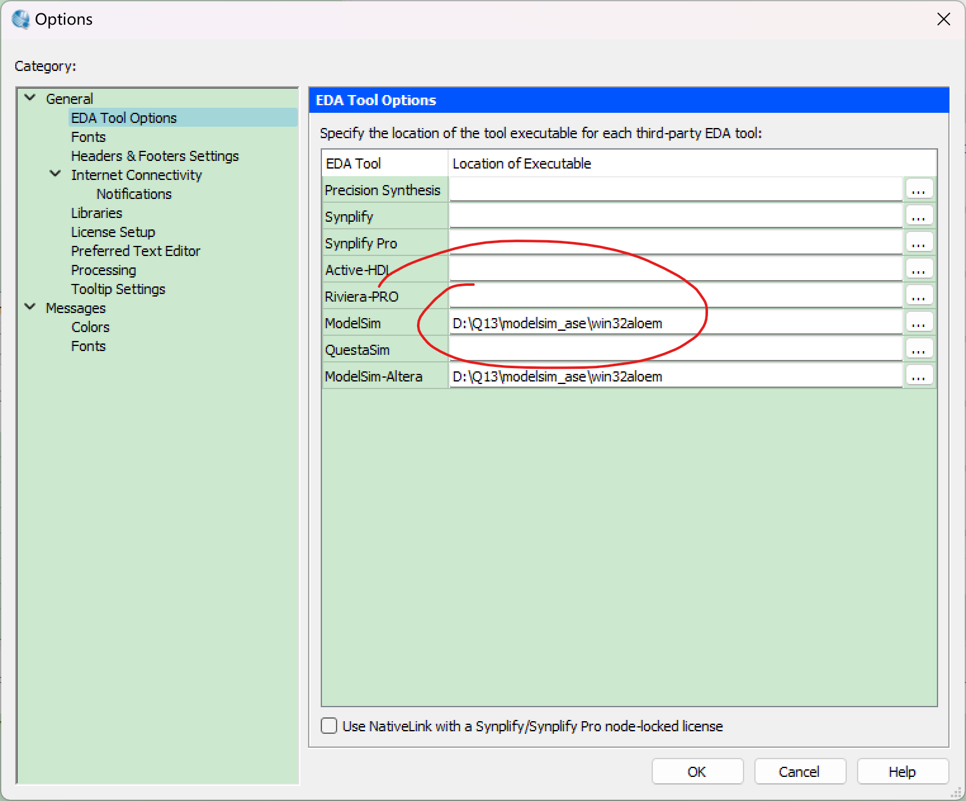
Task: Click the Synplify Pro row label
Action: [361, 243]
